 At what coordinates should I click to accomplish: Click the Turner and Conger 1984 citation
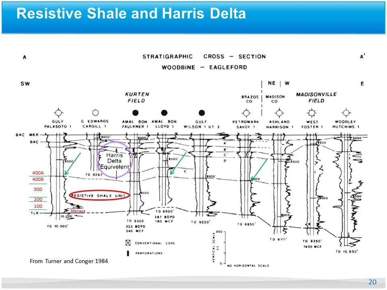[69, 261]
